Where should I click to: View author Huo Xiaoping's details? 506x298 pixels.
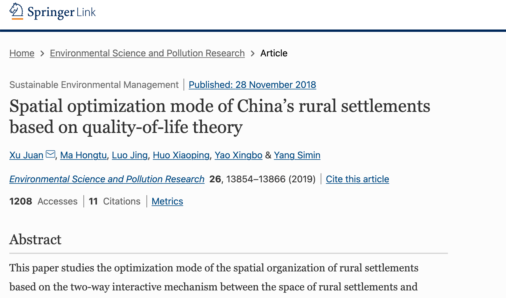pyautogui.click(x=181, y=155)
